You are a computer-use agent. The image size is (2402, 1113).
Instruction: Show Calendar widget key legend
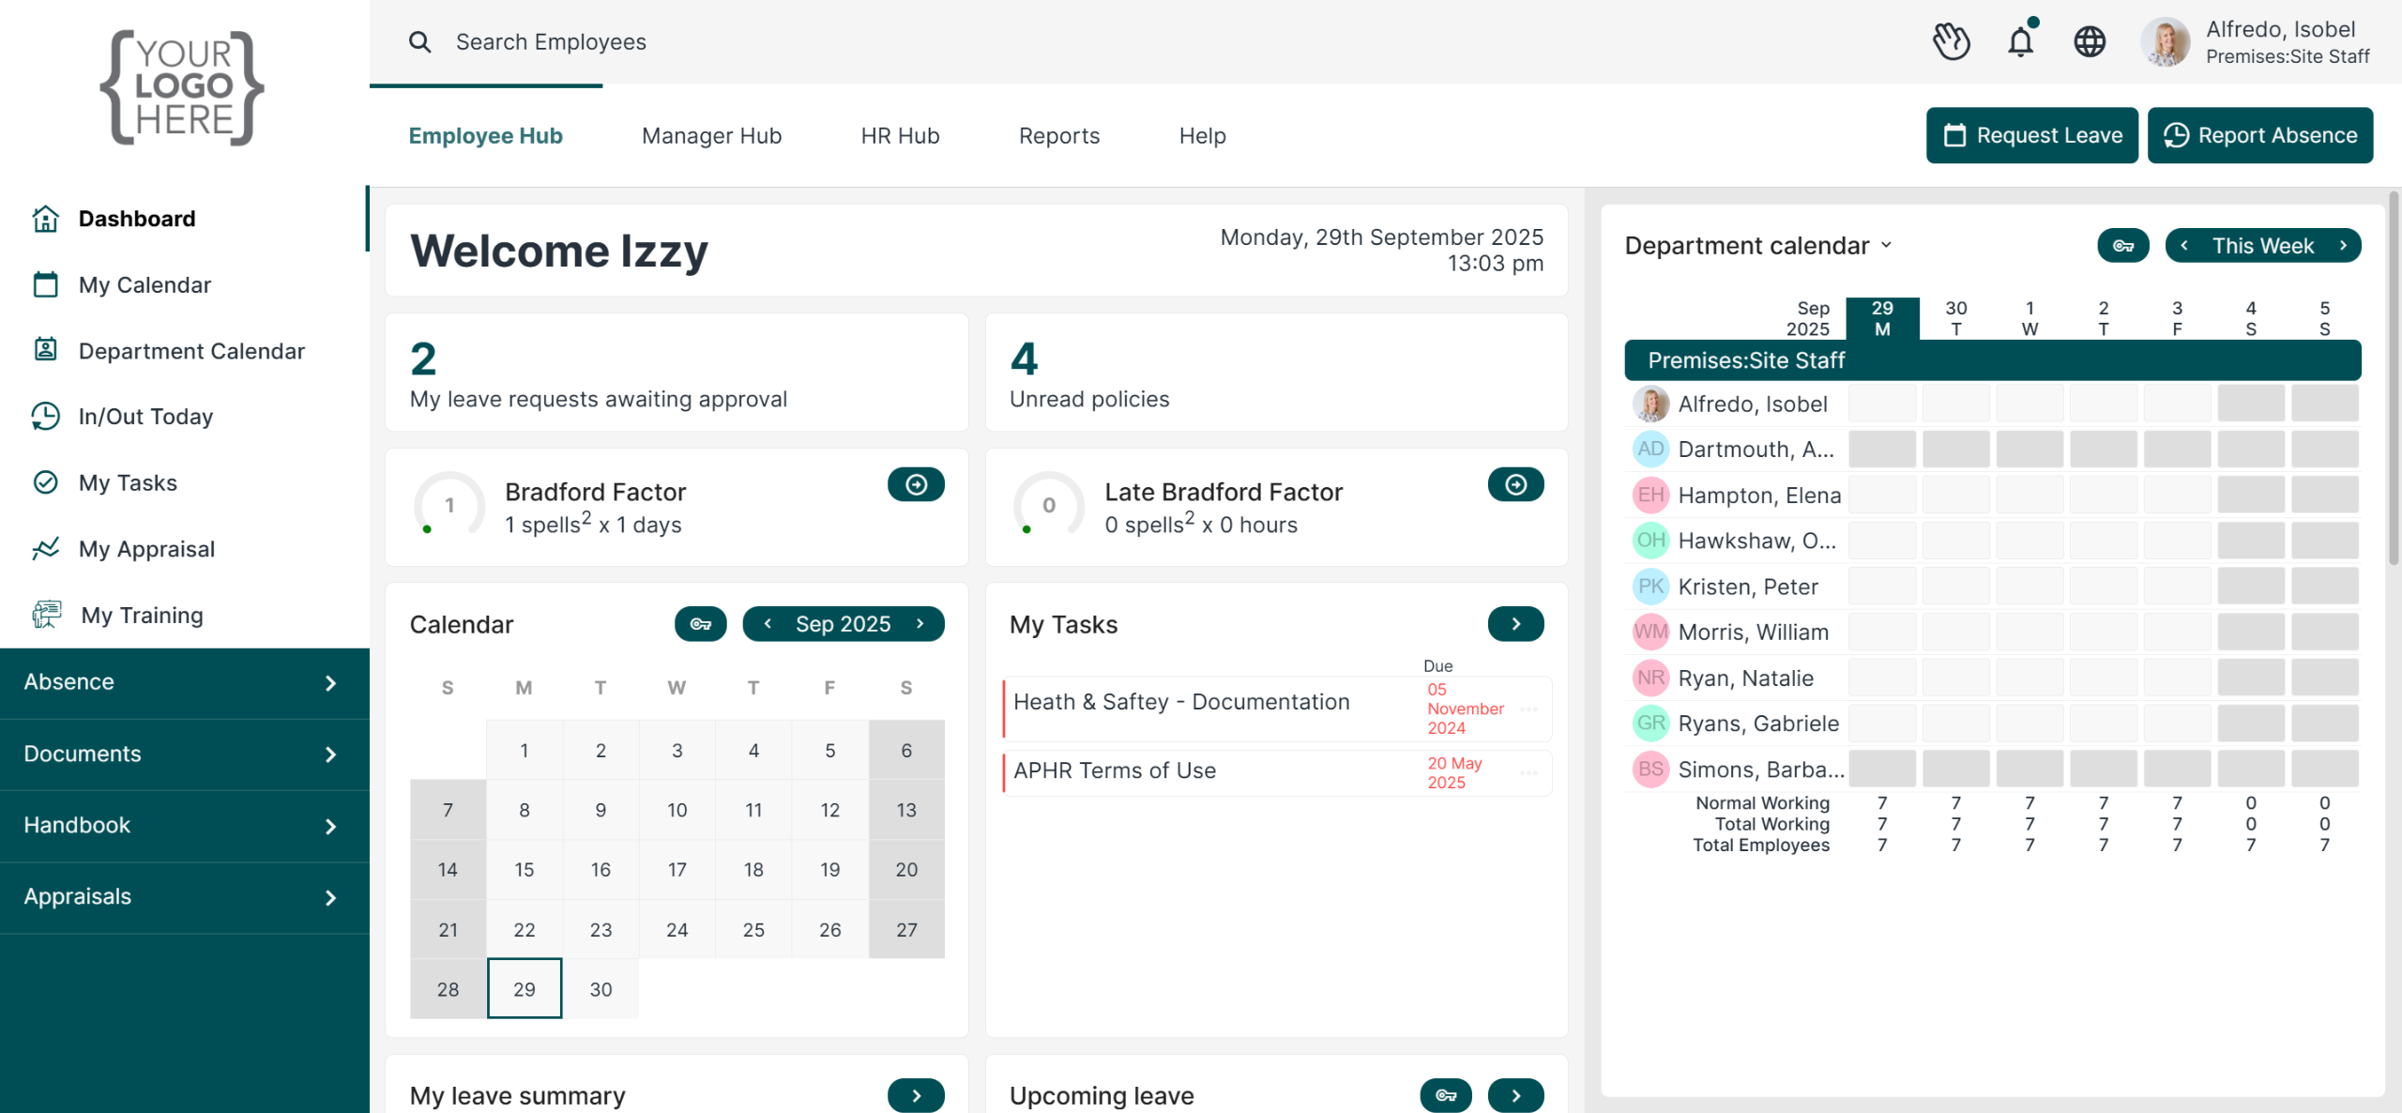point(700,624)
